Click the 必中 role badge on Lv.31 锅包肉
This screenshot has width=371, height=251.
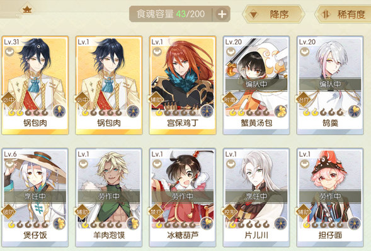pos(9,100)
